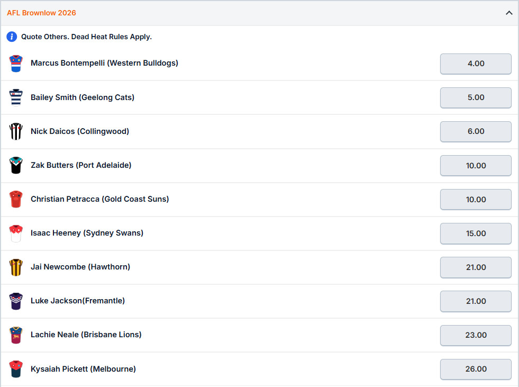This screenshot has height=387, width=519.
Task: Click the blue info icon beside Quote Others
Action: pyautogui.click(x=12, y=37)
